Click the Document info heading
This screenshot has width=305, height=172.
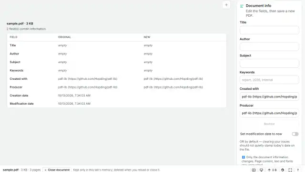pos(258,6)
